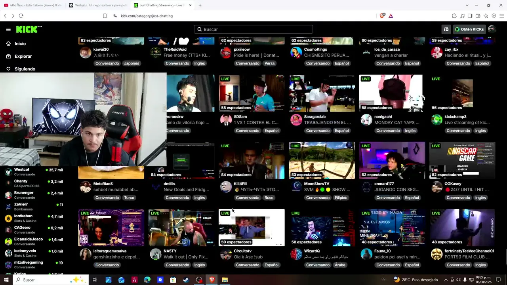Open Siguiendo in the sidebar
The image size is (507, 285).
click(25, 69)
